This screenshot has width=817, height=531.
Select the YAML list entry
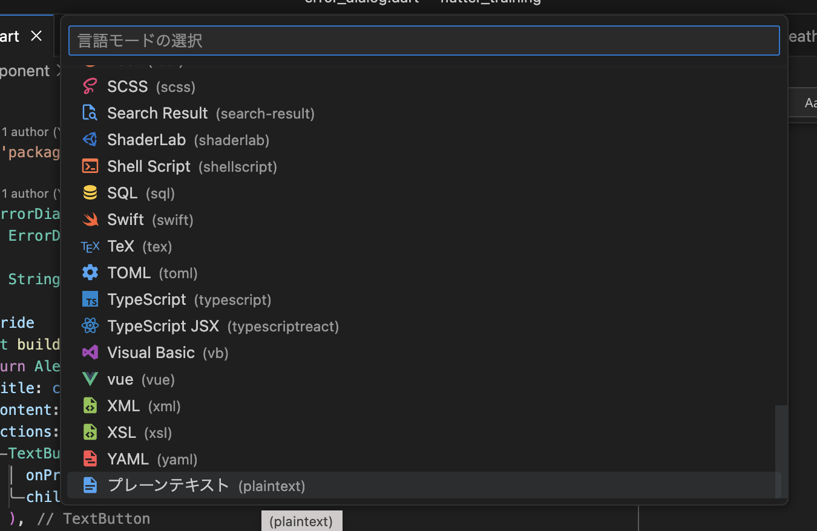pyautogui.click(x=424, y=459)
